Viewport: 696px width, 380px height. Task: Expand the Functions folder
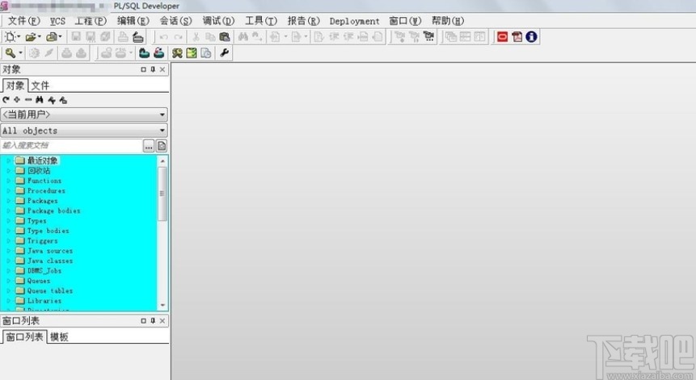coord(8,181)
